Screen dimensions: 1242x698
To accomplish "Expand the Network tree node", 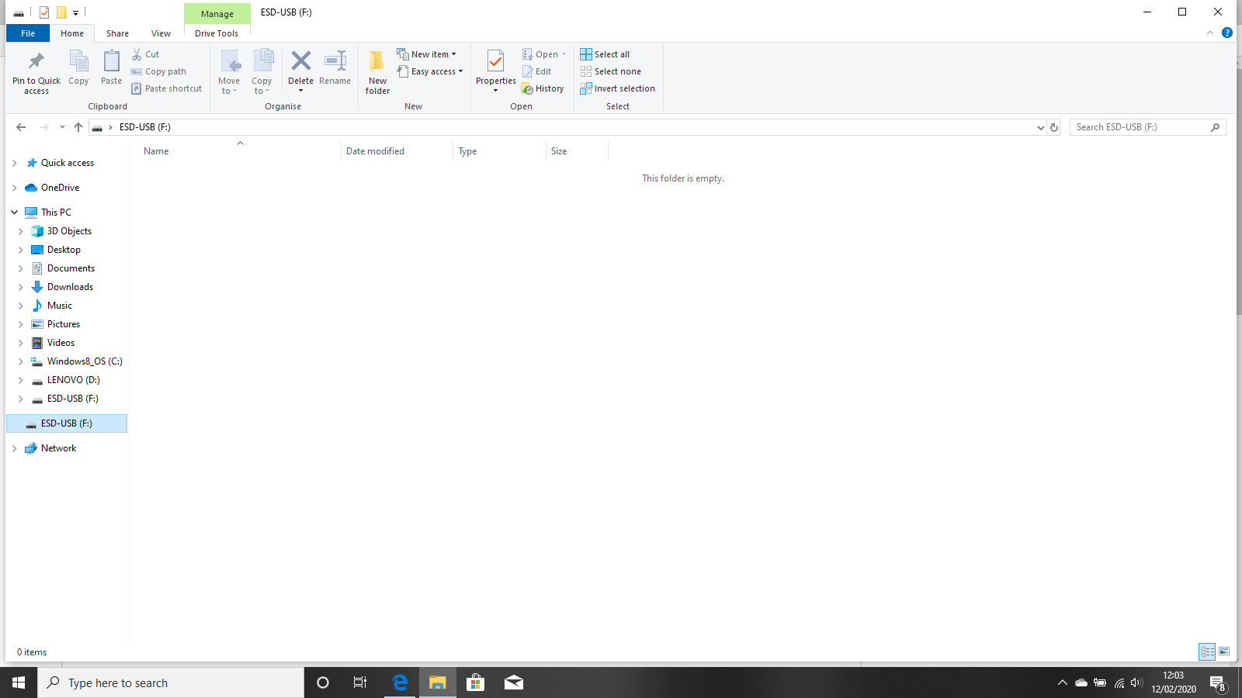I will tap(14, 448).
